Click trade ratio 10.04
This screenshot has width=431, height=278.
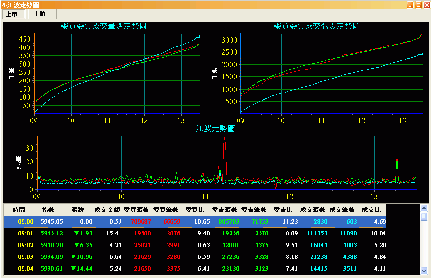[378, 233]
